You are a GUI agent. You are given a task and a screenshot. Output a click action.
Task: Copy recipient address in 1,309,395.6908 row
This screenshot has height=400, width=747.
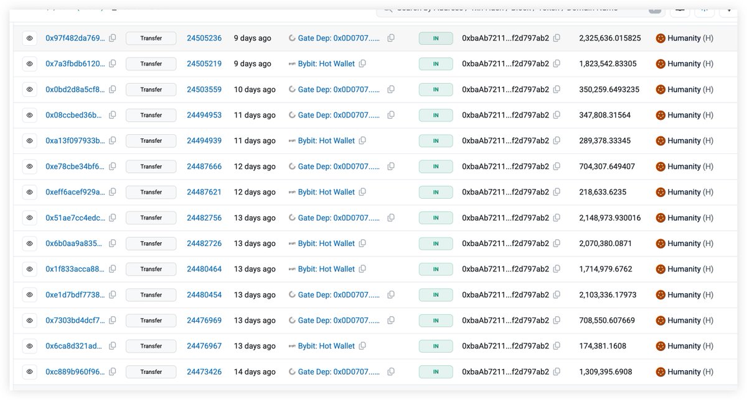557,372
